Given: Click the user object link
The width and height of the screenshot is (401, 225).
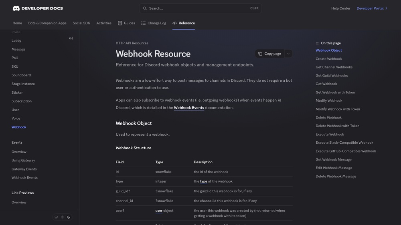Looking at the screenshot, I should pos(159,211).
